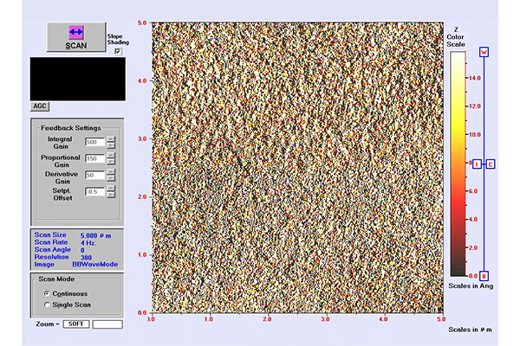The width and height of the screenshot is (520, 346).
Task: Decrease Derivative Gain with down arrow
Action: point(111,178)
